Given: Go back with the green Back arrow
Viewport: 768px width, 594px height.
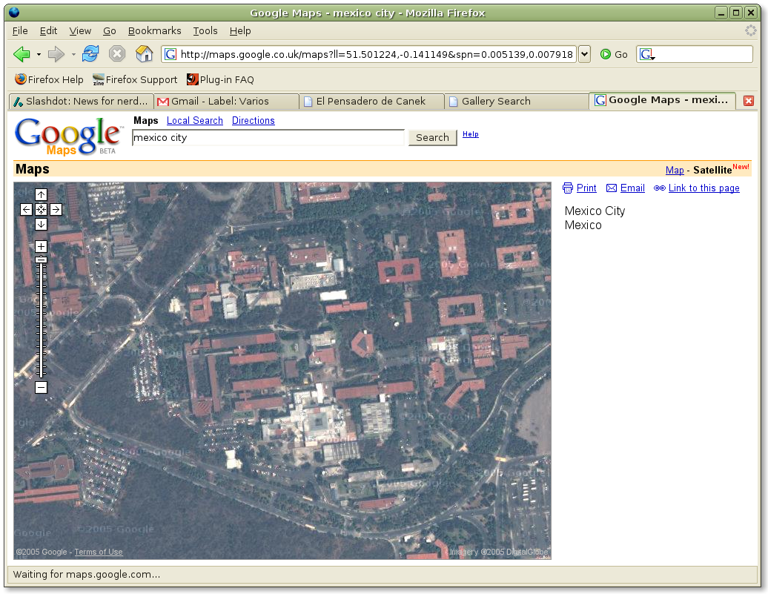Looking at the screenshot, I should point(21,54).
